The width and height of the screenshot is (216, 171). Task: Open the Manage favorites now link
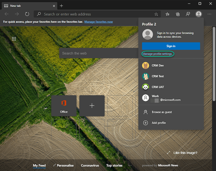pos(99,22)
